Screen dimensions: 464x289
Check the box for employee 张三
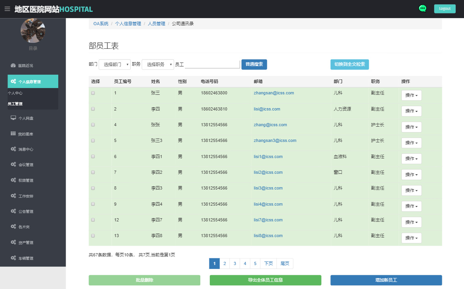coord(93,93)
